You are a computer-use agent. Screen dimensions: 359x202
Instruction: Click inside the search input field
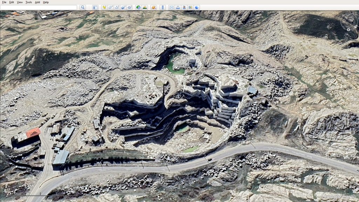[39, 7]
